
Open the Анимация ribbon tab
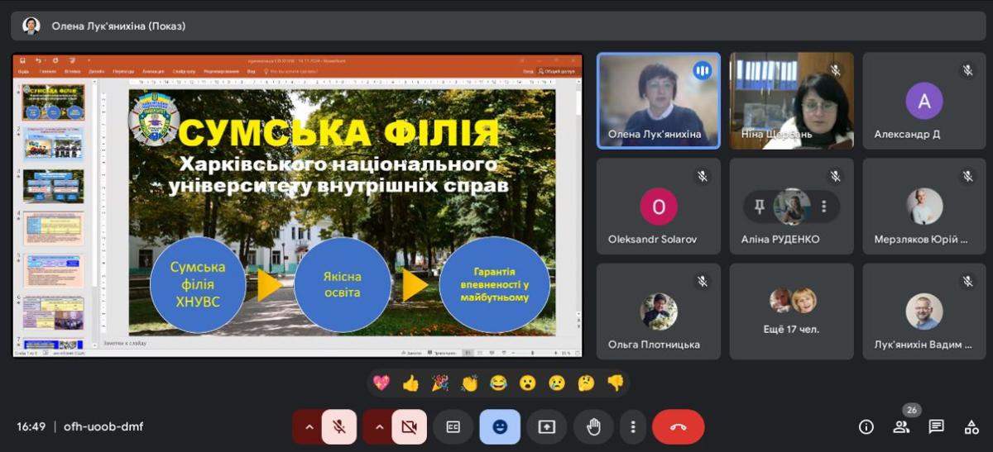(x=153, y=72)
